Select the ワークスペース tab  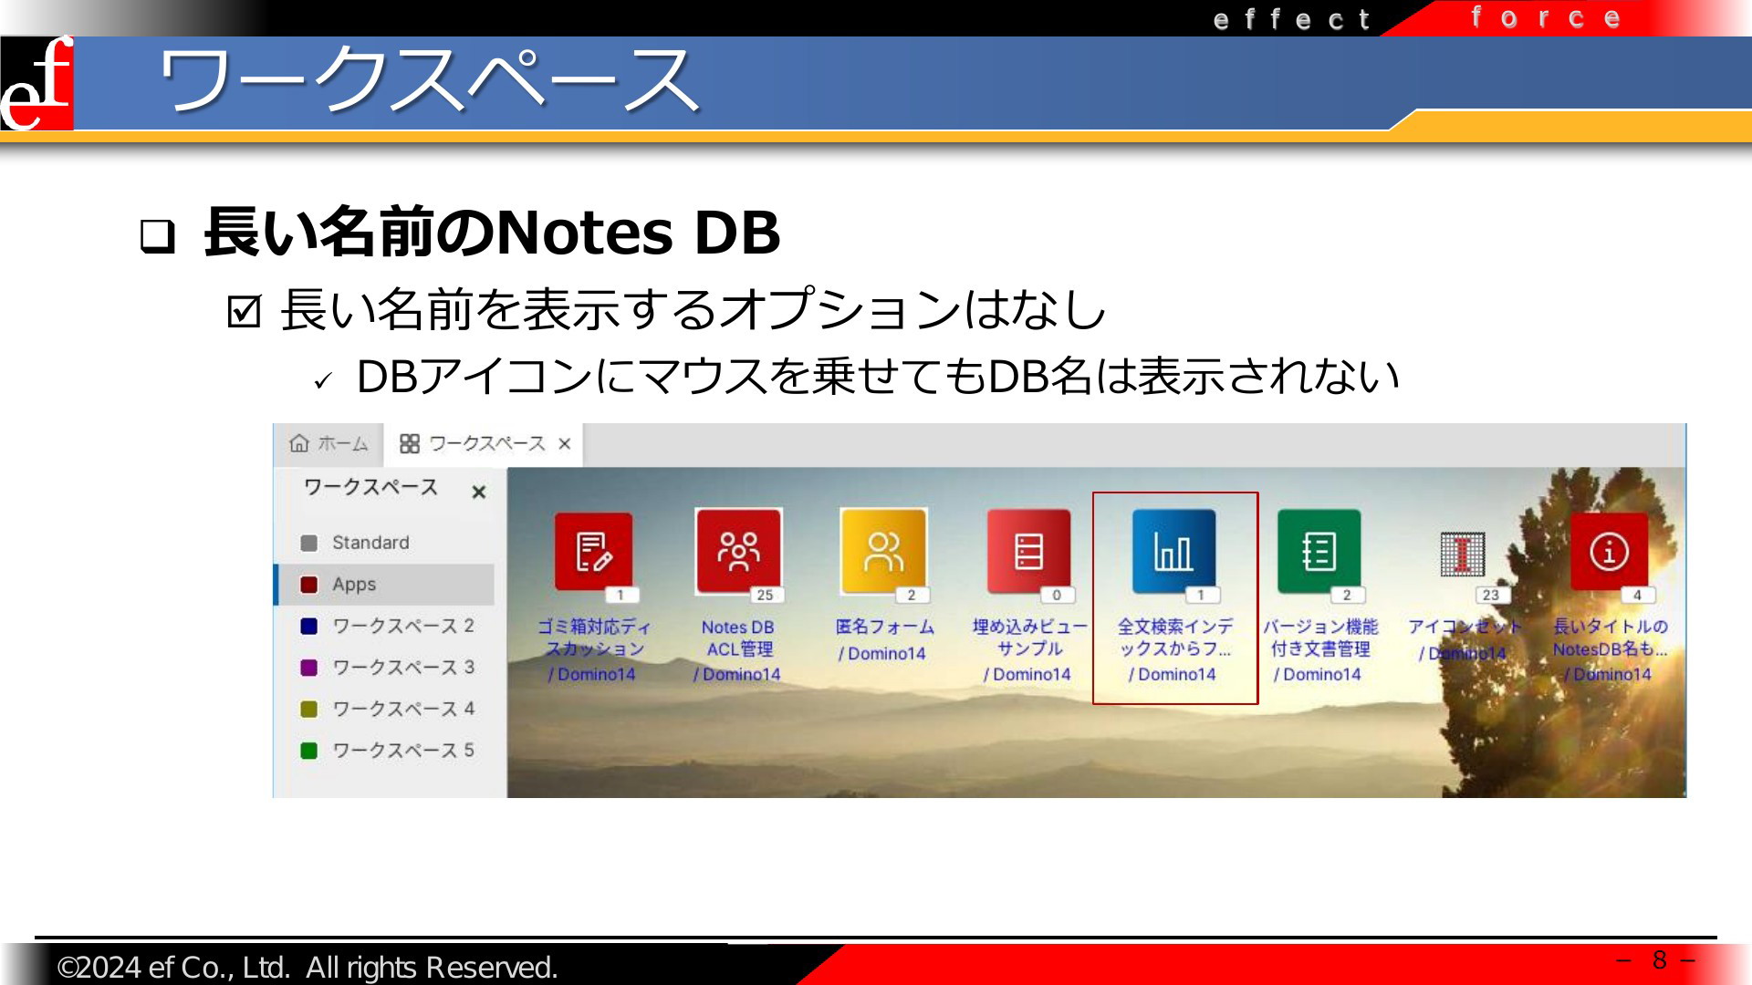point(485,444)
